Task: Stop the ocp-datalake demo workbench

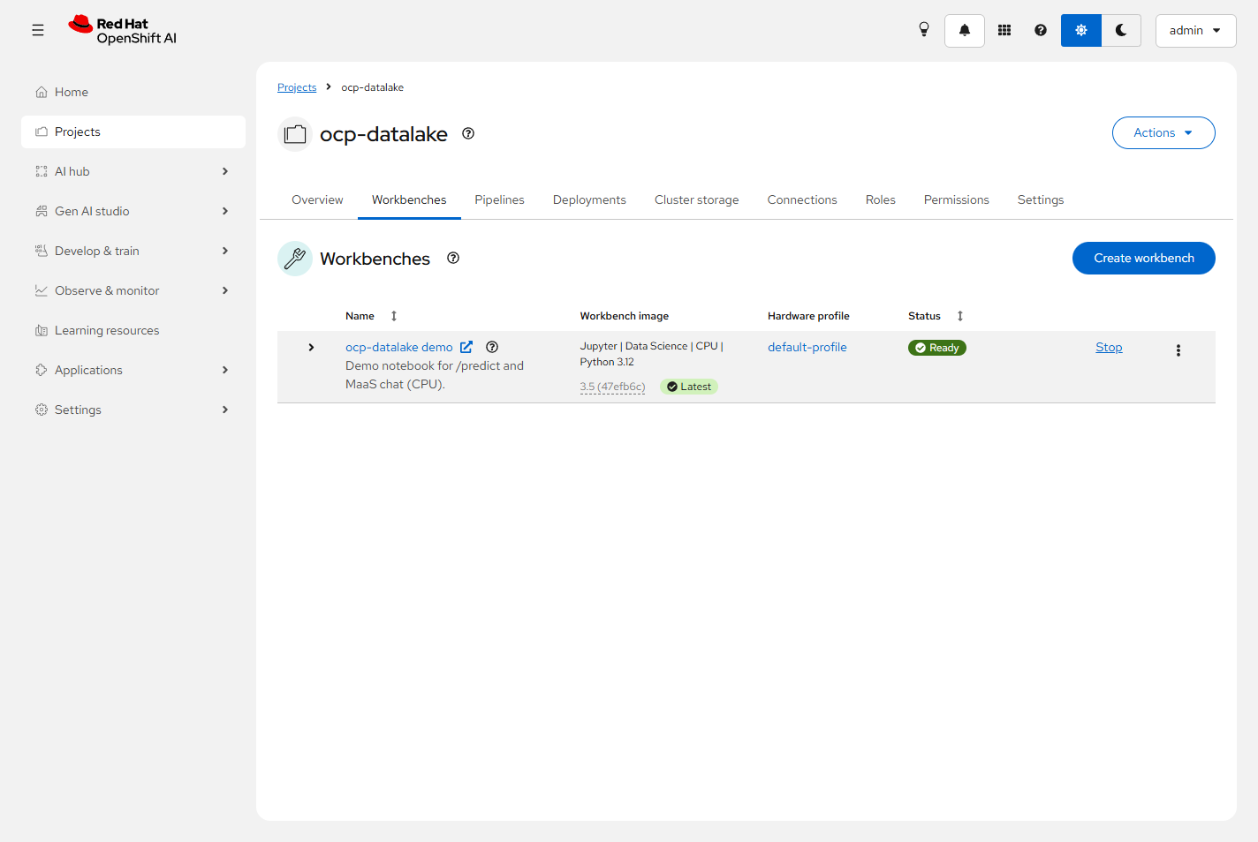Action: 1109,347
